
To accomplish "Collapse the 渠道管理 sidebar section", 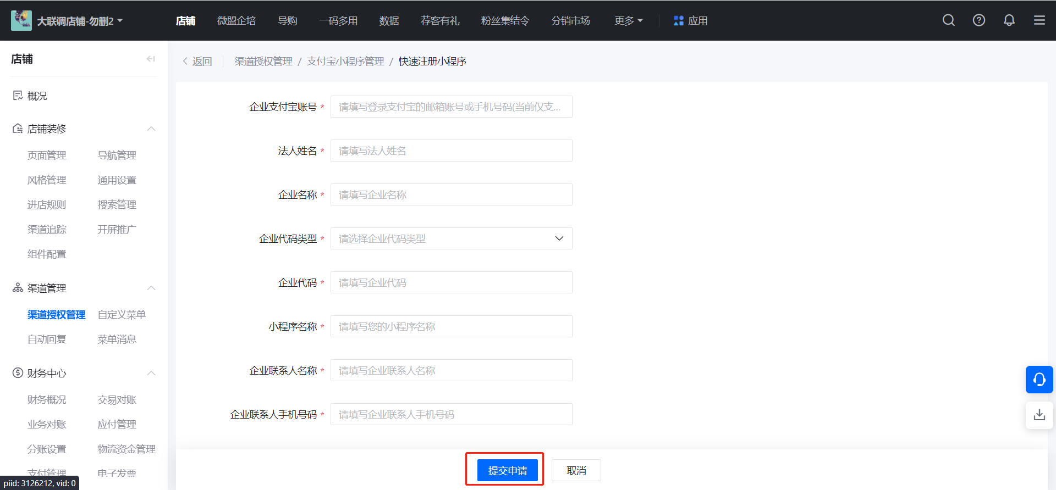I will (x=151, y=288).
